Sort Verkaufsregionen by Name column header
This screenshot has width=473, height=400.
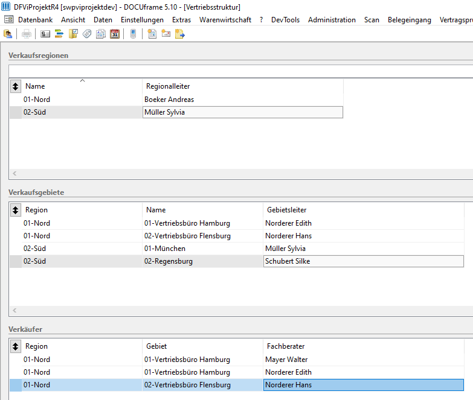tap(82, 86)
